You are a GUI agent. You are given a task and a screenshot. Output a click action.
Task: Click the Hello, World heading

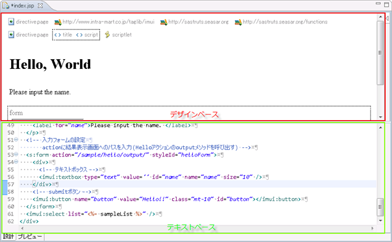tap(51, 64)
